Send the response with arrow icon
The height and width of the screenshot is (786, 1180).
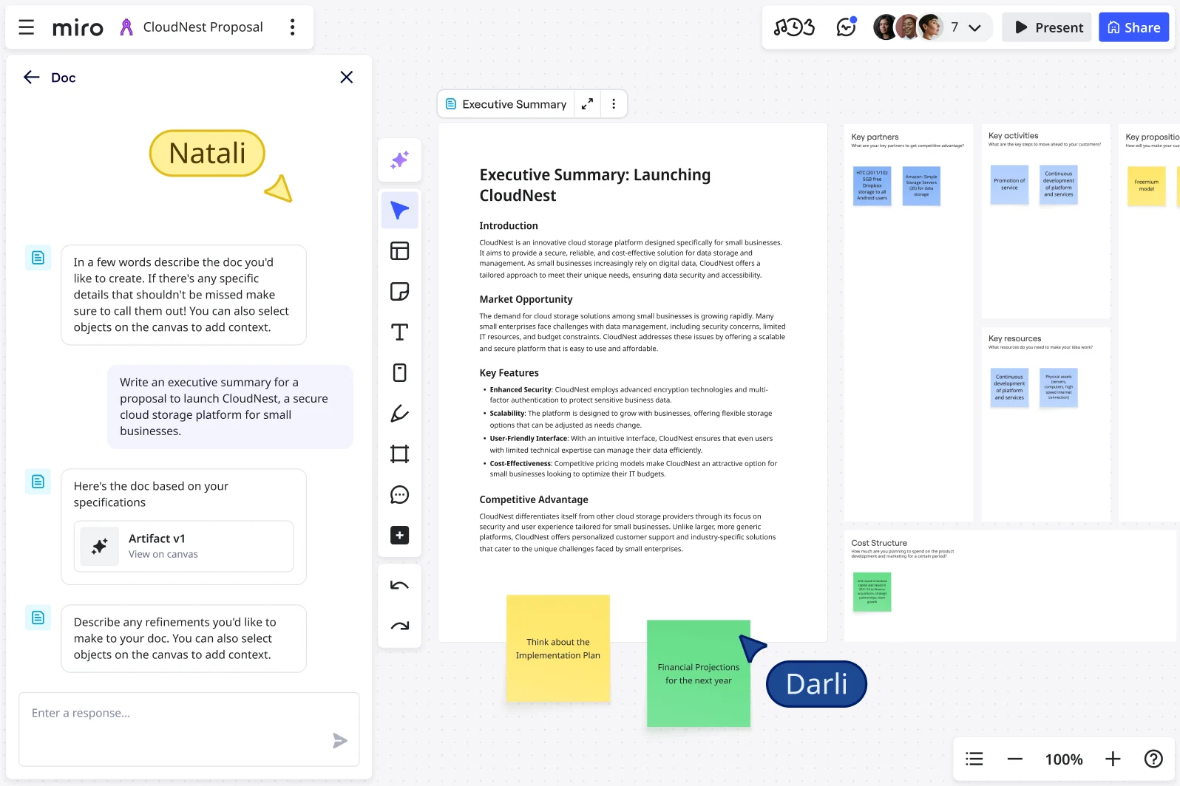339,740
